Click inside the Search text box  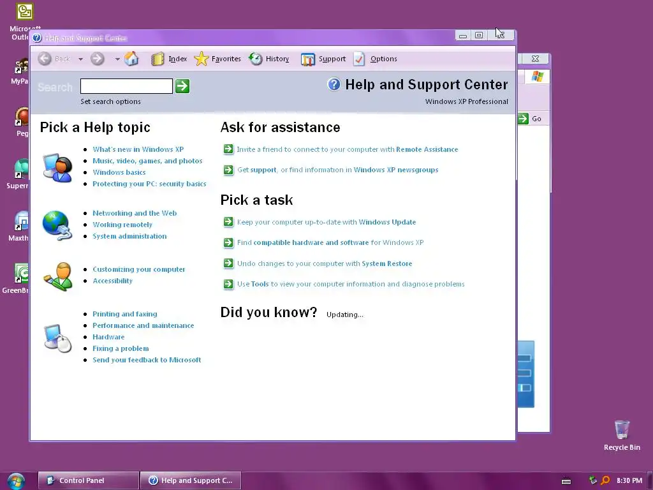coord(126,86)
